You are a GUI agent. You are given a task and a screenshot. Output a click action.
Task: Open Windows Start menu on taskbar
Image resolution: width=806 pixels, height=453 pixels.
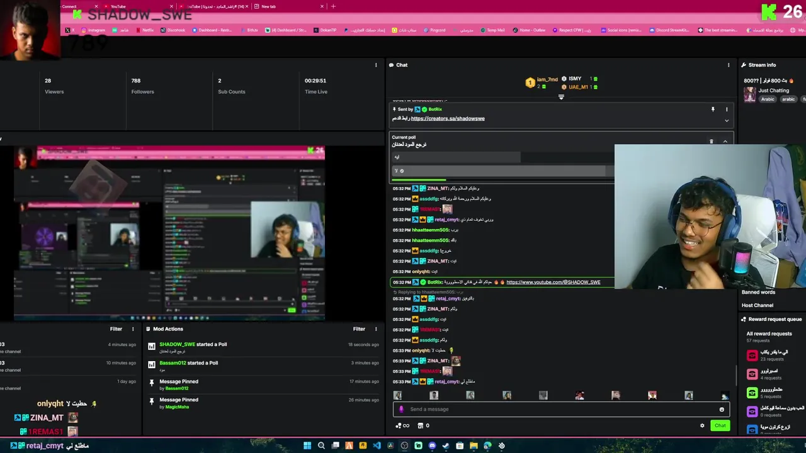pyautogui.click(x=307, y=445)
